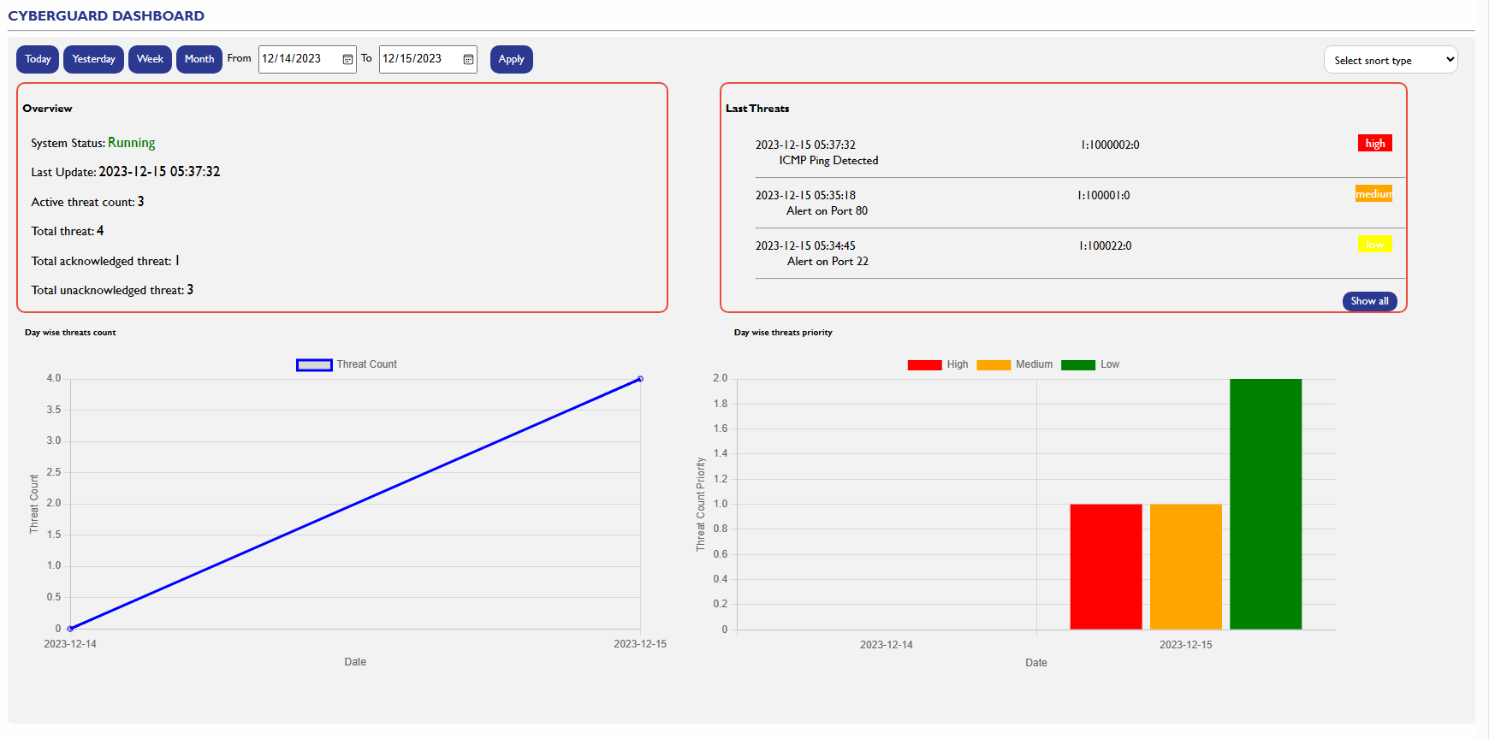Open the To date calendar picker icon
This screenshot has height=739, width=1489.
tap(468, 59)
